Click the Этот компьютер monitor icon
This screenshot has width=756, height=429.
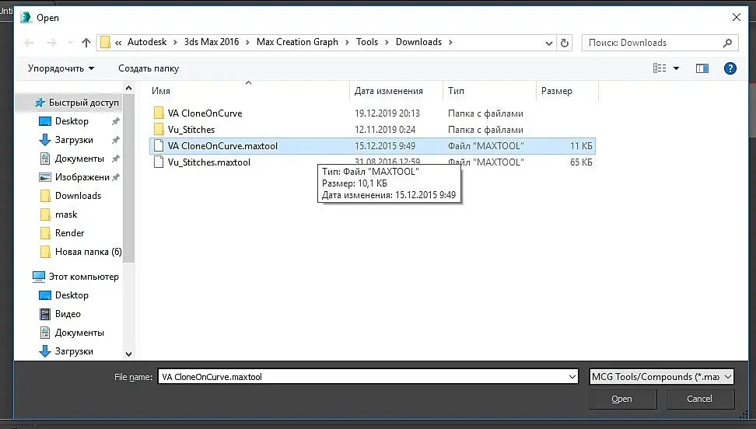[x=39, y=277]
